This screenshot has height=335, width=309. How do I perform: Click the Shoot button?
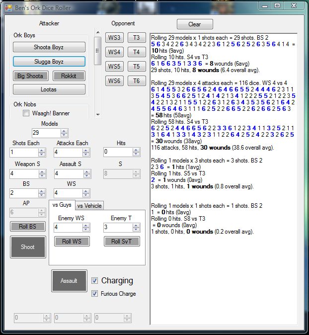tap(28, 247)
